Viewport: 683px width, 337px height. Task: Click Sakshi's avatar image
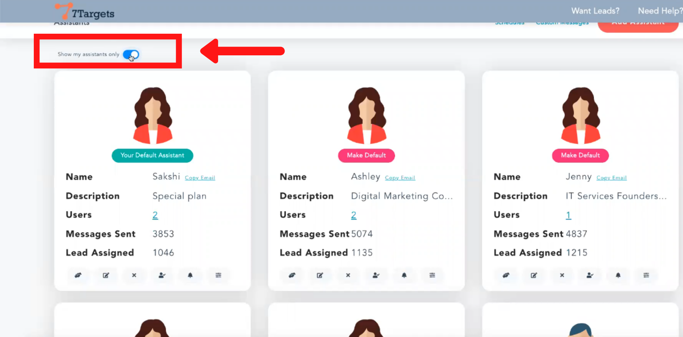[x=153, y=115]
